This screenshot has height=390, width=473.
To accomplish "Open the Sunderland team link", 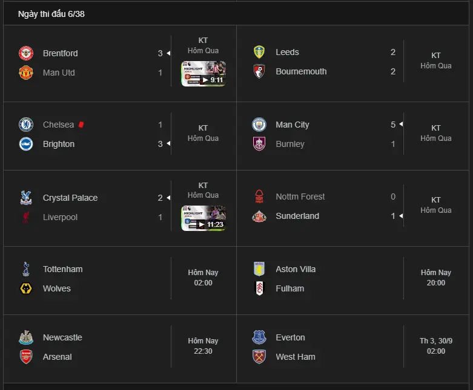I will [297, 216].
